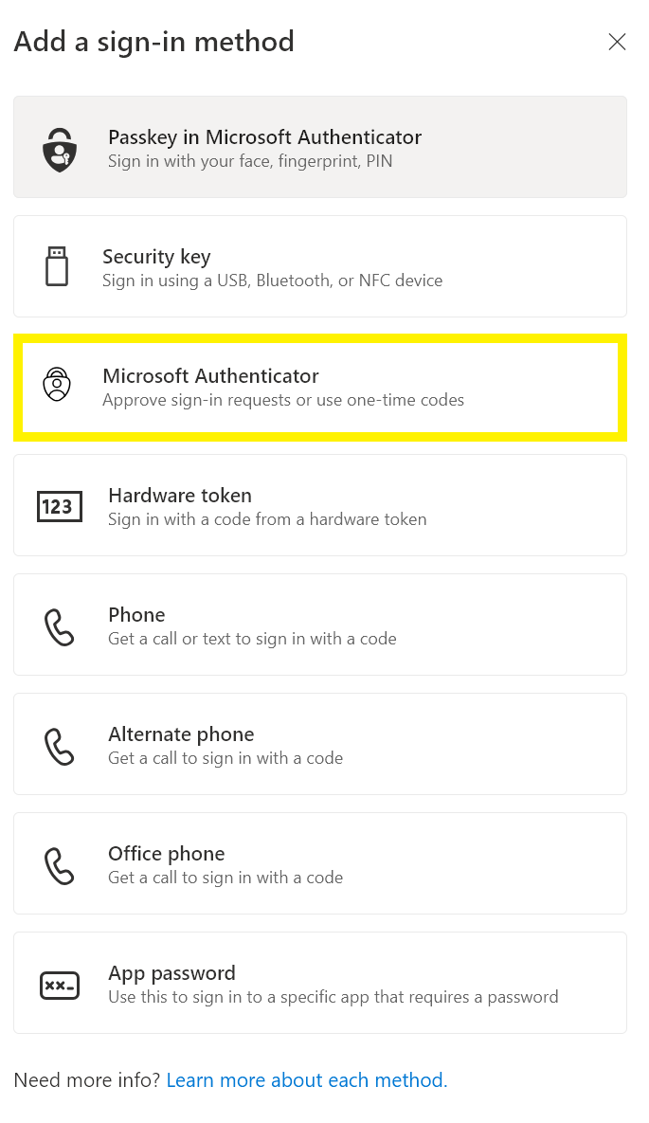This screenshot has height=1123, width=649.
Task: Click the 123 Hardware token icon
Action: click(60, 506)
